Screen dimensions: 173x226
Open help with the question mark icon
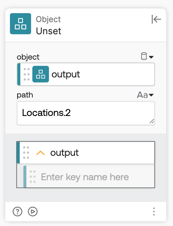17,212
